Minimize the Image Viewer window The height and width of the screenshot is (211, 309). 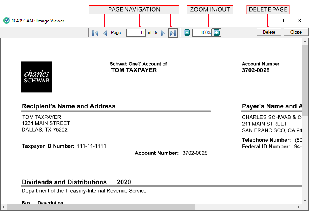tap(264, 21)
